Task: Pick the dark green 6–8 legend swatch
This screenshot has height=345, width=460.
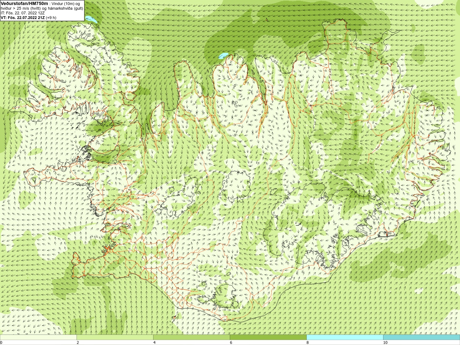Action: pyautogui.click(x=268, y=337)
